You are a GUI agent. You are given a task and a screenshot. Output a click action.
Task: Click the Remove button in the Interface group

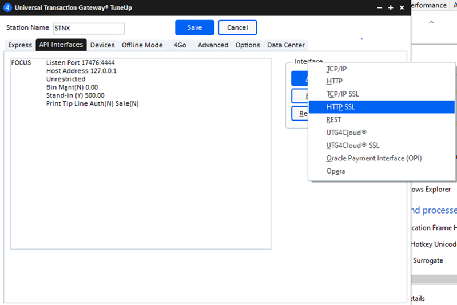[300, 113]
